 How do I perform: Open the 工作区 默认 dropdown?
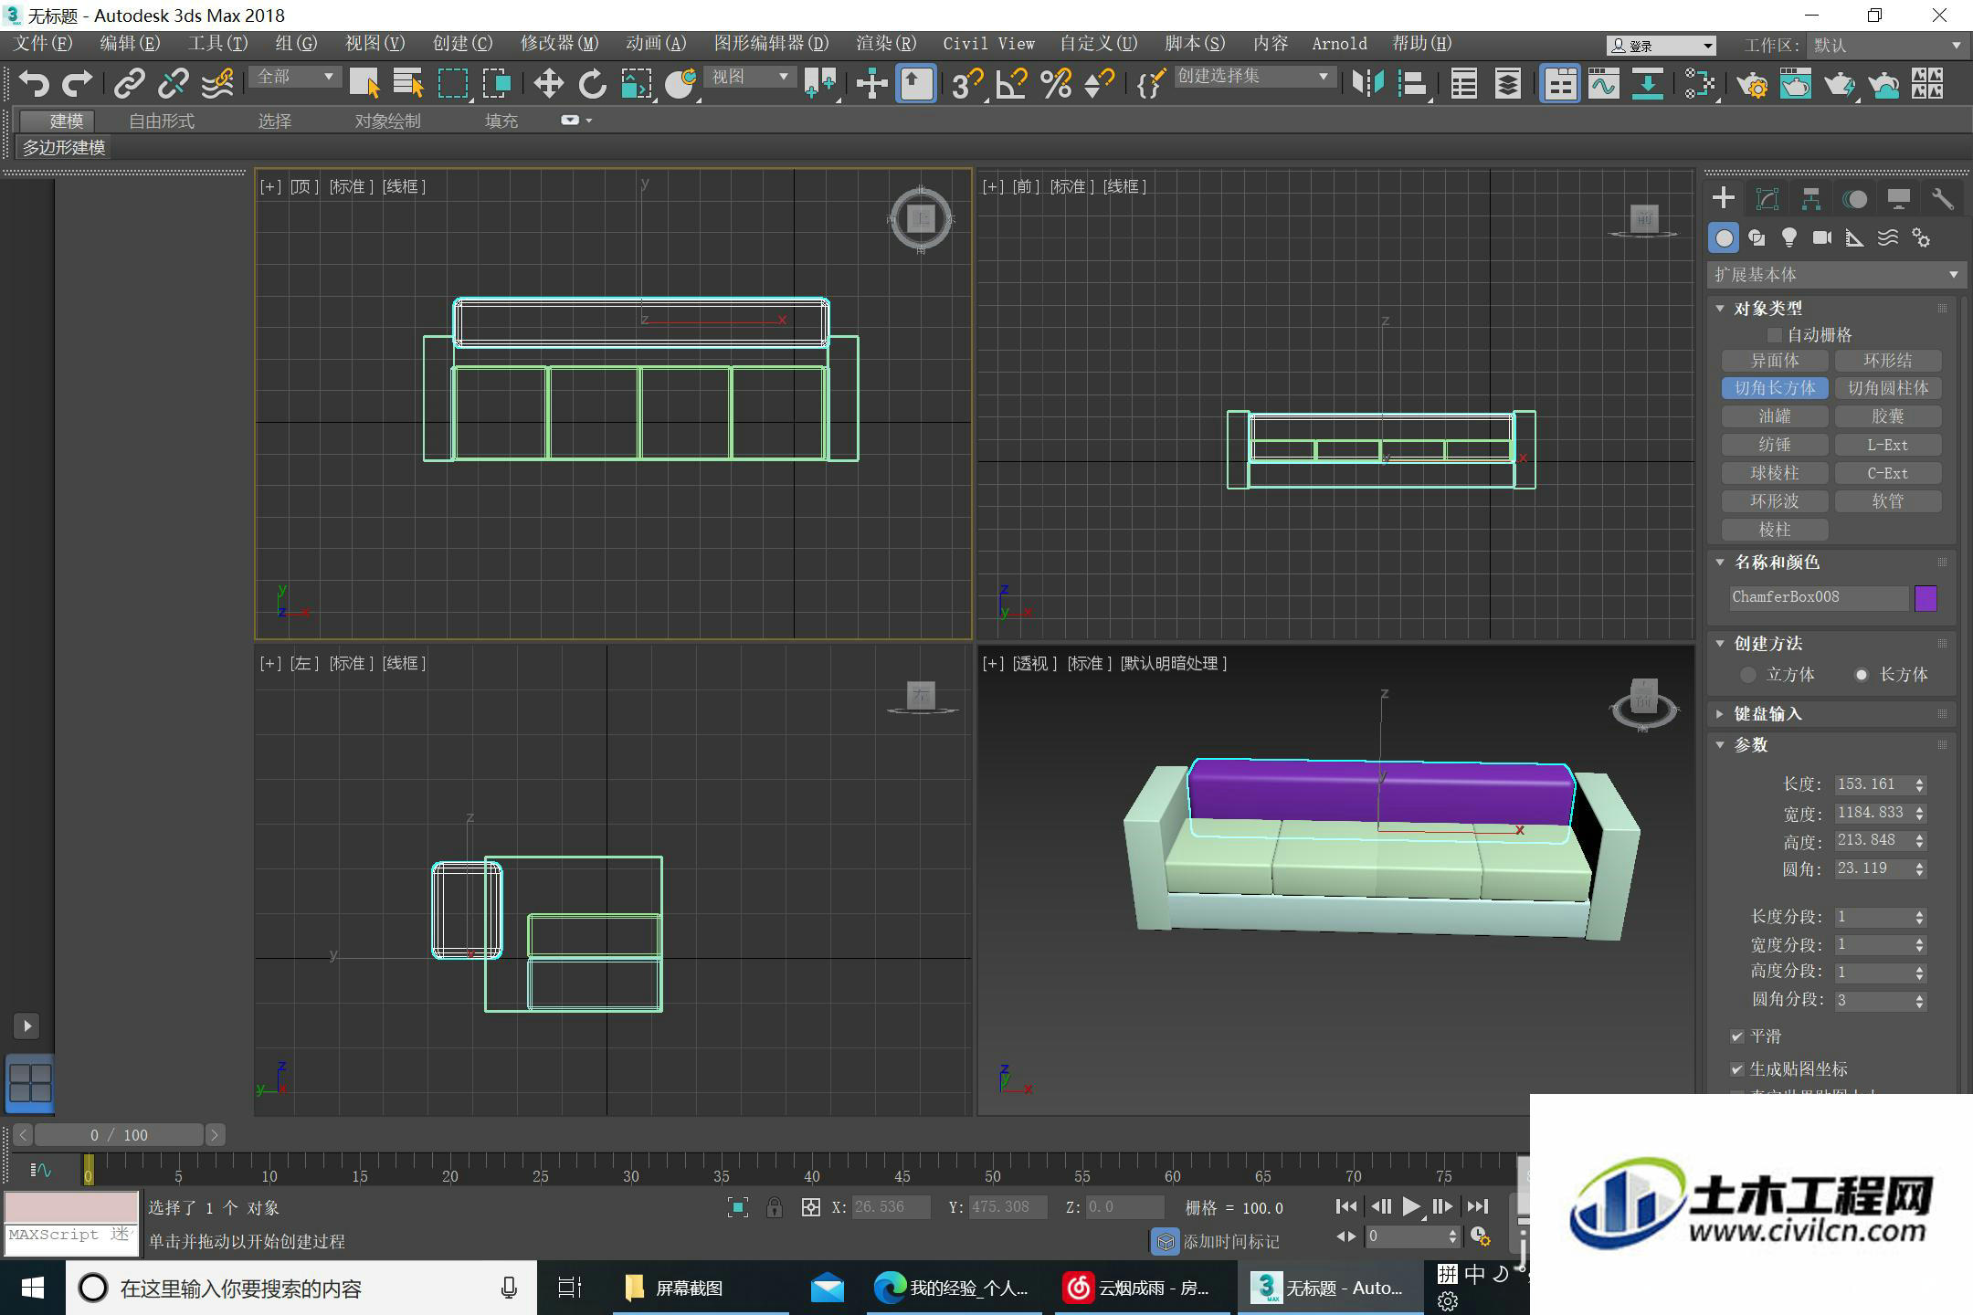coord(1886,45)
